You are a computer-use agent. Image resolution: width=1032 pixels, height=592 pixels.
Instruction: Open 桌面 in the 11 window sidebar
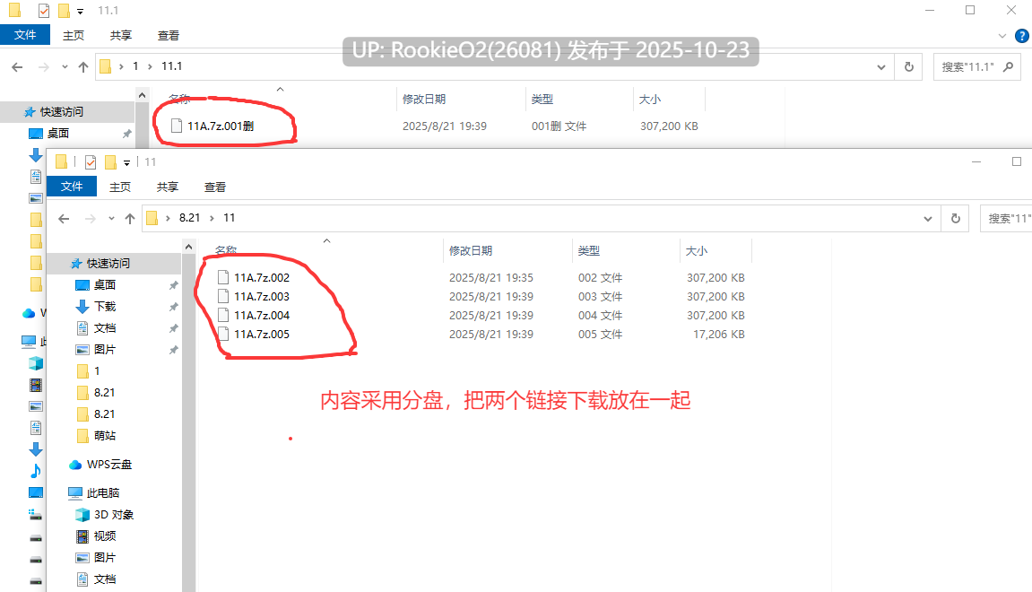pos(105,284)
